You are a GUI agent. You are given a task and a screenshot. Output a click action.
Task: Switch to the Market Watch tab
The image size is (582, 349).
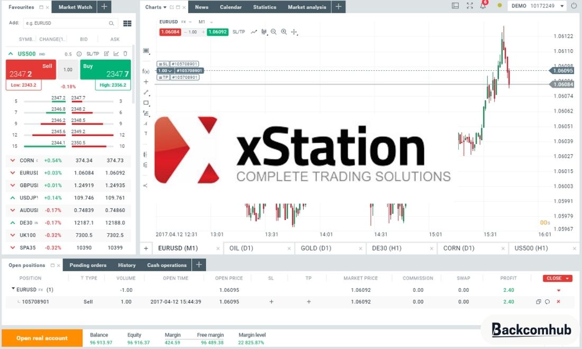click(75, 7)
